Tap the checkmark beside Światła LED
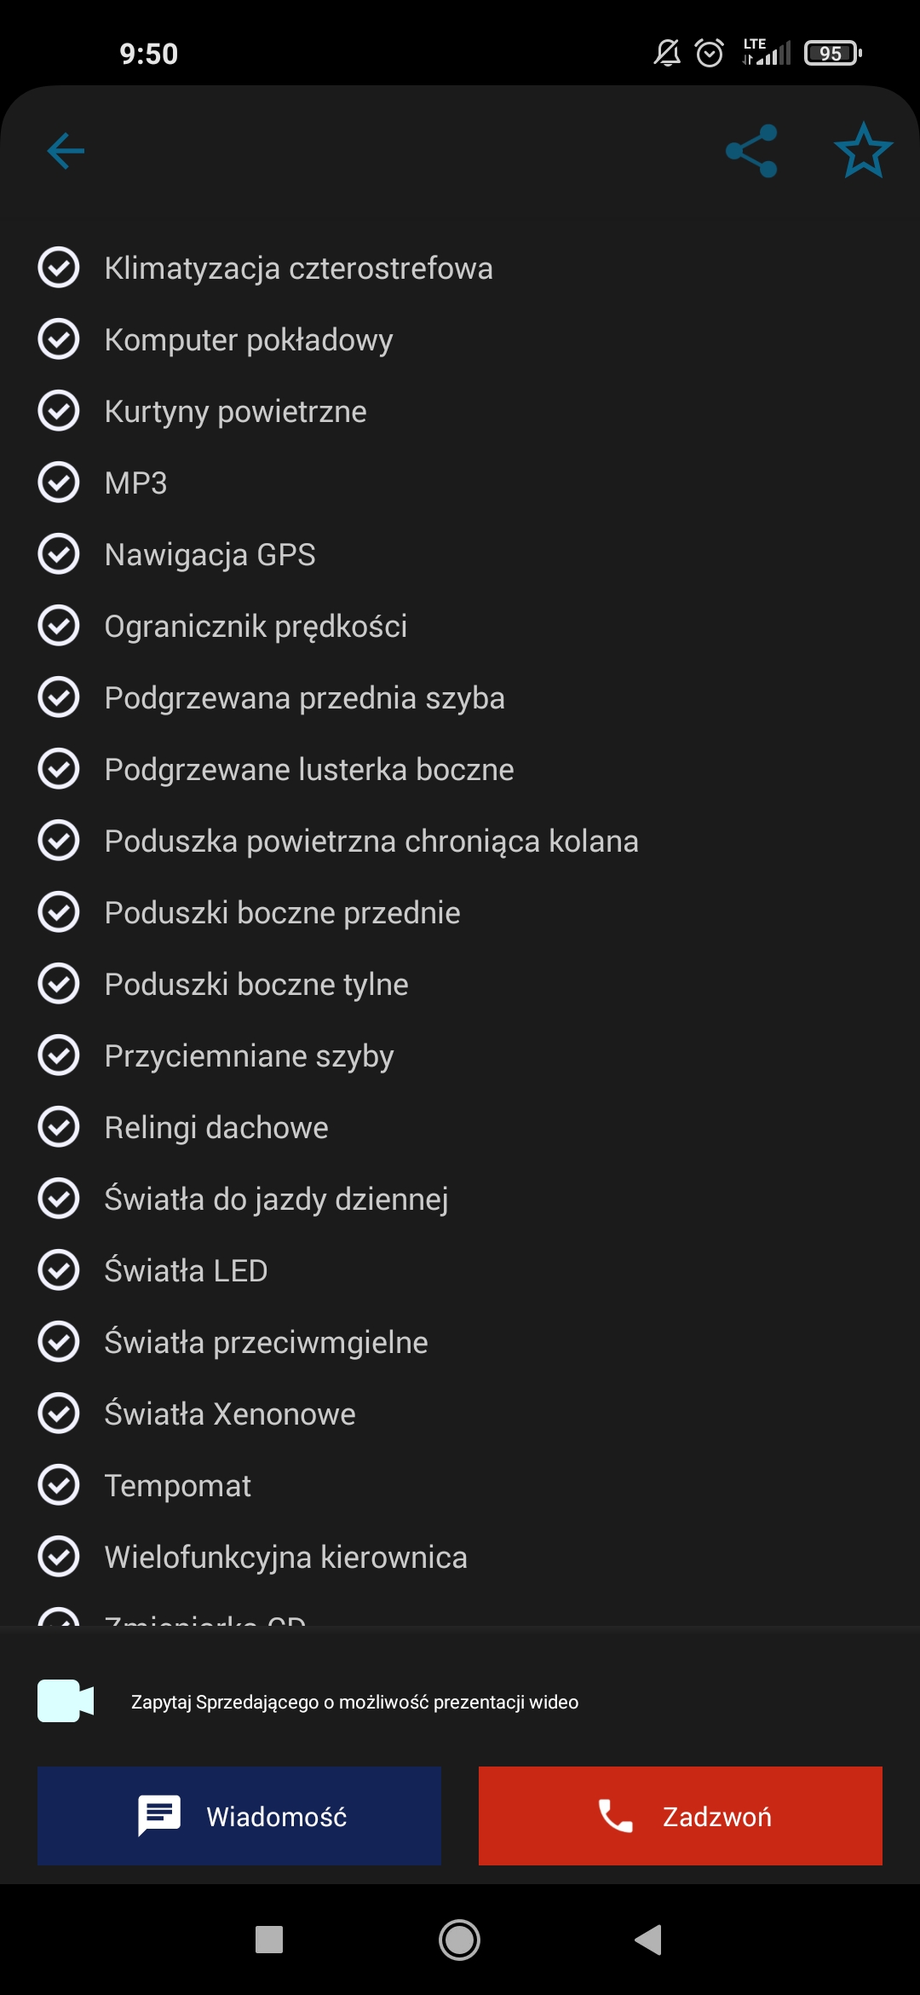 pyautogui.click(x=59, y=1270)
